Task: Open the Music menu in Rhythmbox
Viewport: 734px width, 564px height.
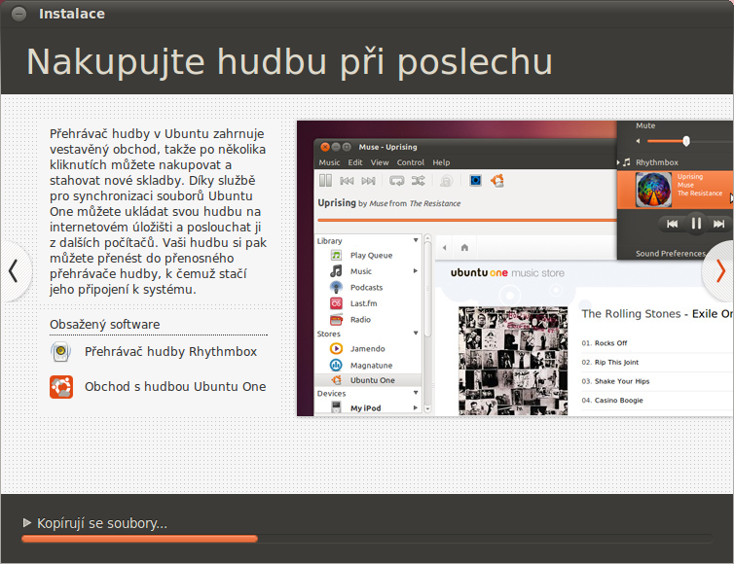Action: coord(329,162)
